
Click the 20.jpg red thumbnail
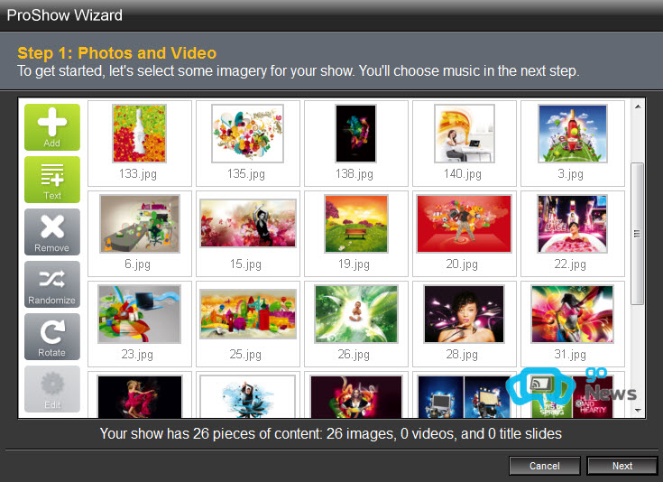[x=465, y=224]
